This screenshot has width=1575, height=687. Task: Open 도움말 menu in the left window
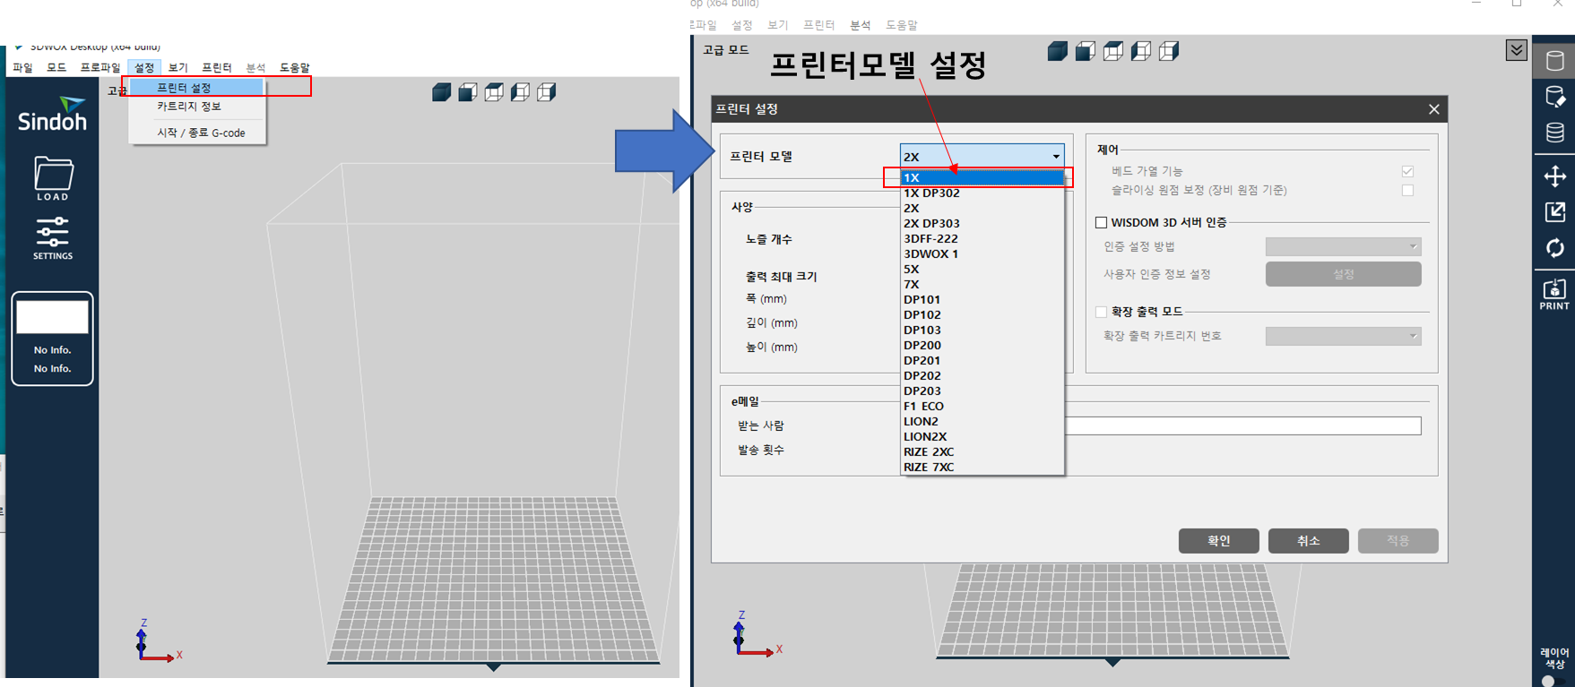pyautogui.click(x=295, y=67)
